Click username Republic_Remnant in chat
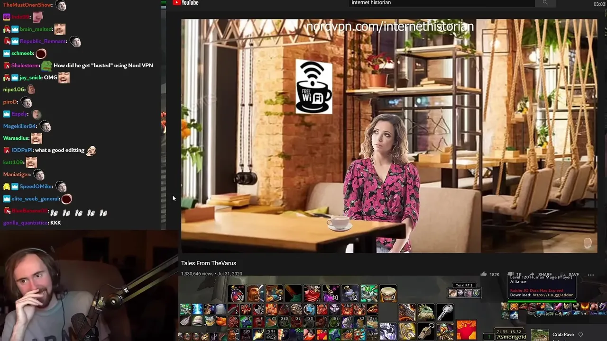The image size is (607, 341). (43, 41)
